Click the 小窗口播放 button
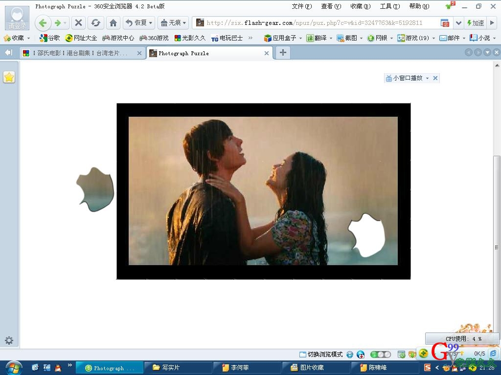This screenshot has width=501, height=375. (404, 78)
